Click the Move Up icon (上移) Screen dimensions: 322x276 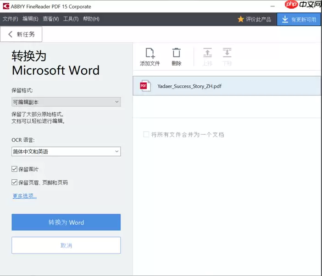[207, 53]
